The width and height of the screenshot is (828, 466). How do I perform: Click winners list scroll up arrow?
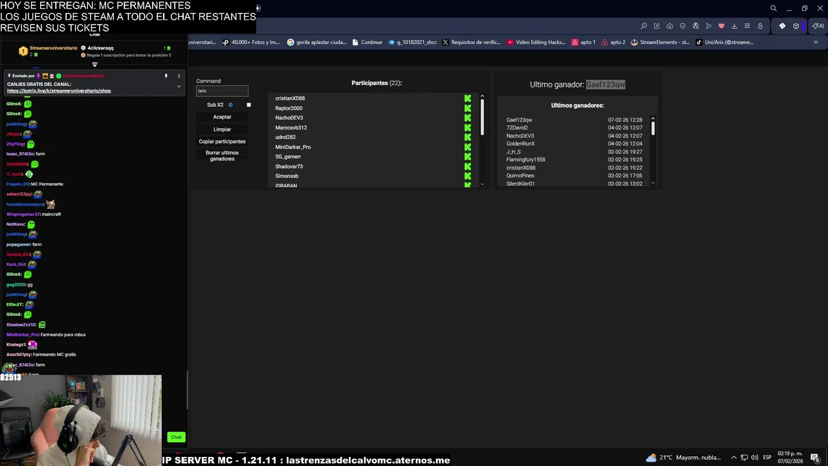[653, 118]
